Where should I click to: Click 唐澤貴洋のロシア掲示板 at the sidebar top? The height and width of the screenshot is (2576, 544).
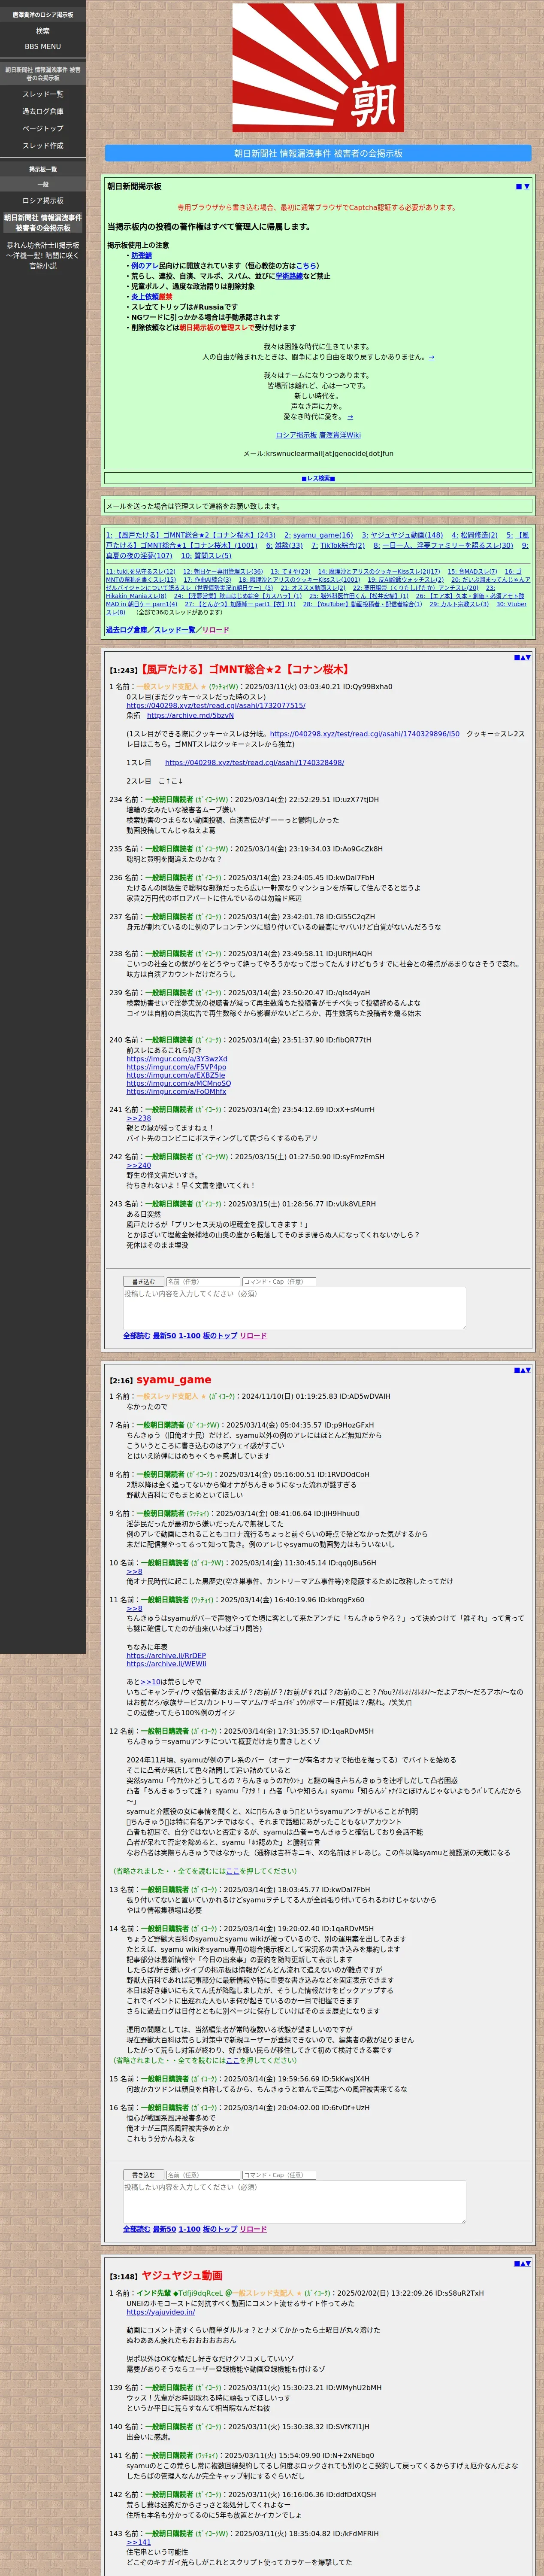pyautogui.click(x=43, y=15)
